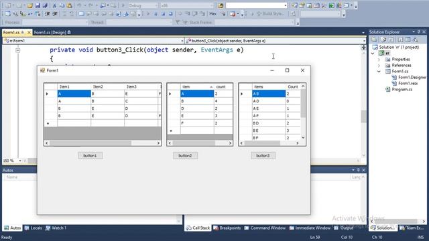Click the horizontal scrollbar thumb of the second grid
Viewport: 429px width, 241px height.
tap(194, 143)
